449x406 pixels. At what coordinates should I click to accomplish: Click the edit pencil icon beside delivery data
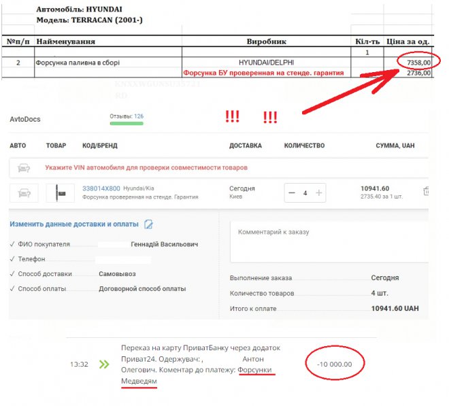pyautogui.click(x=149, y=224)
